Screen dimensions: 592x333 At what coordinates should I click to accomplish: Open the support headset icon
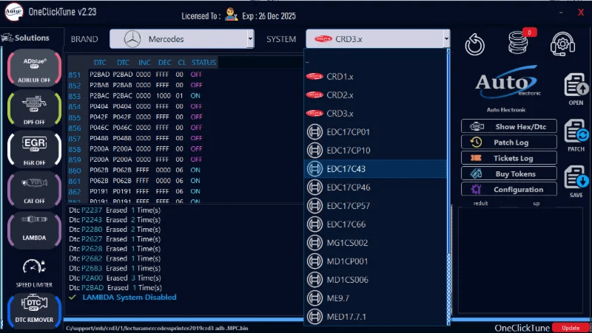[x=562, y=44]
